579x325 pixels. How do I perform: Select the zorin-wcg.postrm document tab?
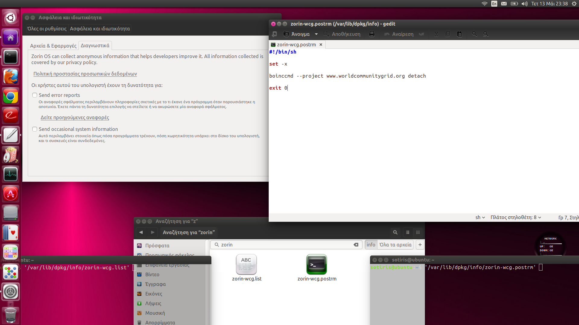[x=296, y=45]
